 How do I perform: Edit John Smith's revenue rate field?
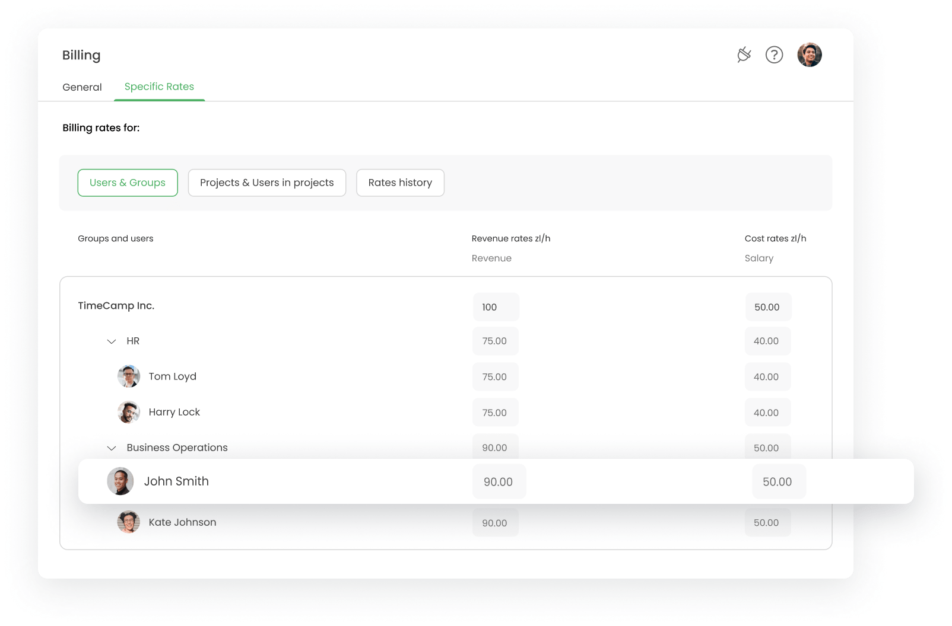click(499, 482)
